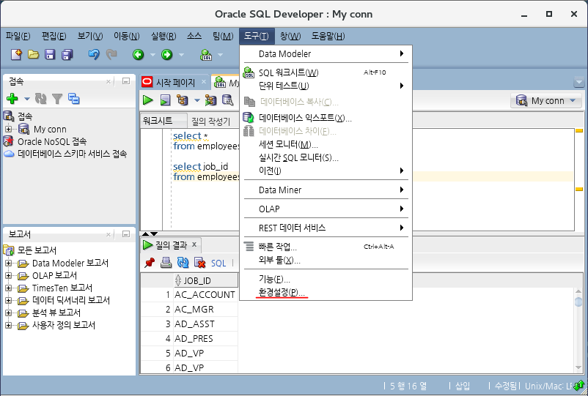Image resolution: width=588 pixels, height=396 pixels.
Task: Expand the 사용자 정의 보고서 folder
Action: click(8, 325)
